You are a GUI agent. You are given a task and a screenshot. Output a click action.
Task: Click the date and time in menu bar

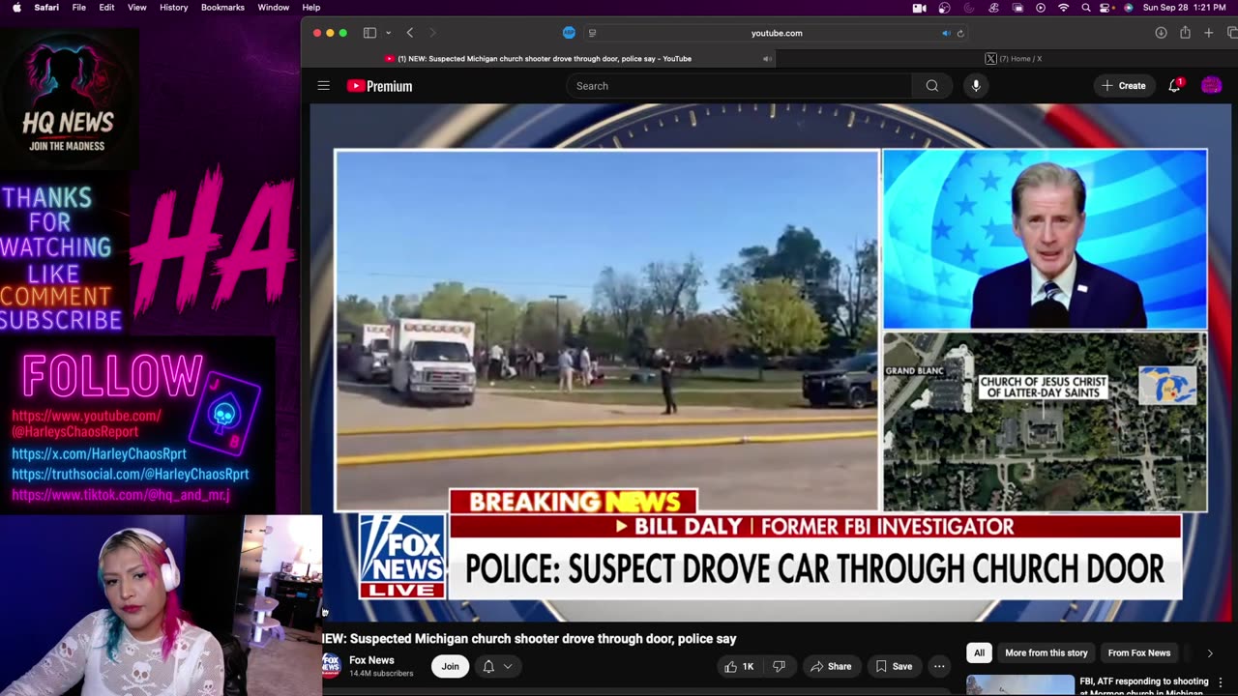click(x=1187, y=8)
